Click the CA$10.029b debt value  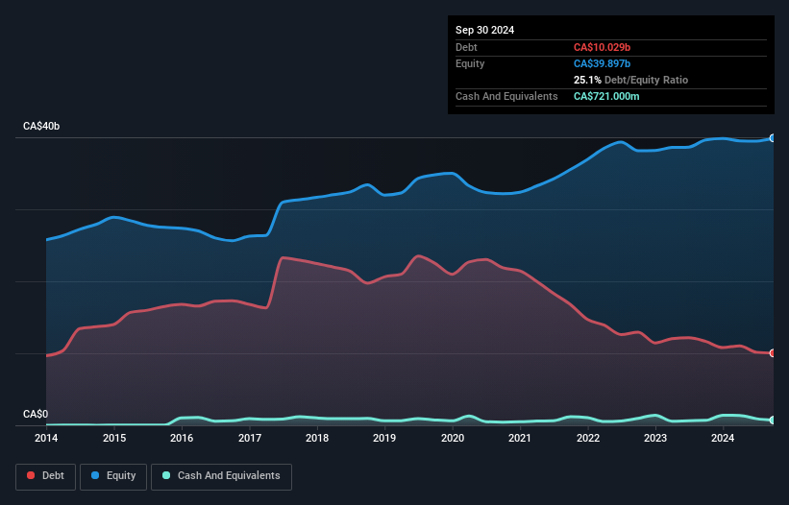click(602, 47)
